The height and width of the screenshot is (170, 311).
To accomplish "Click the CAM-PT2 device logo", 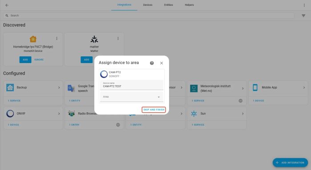I will (x=104, y=74).
